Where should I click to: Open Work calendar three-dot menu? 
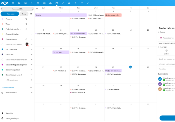[x=32, y=24]
